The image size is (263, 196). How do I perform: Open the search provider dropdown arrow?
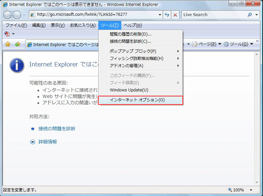point(257,15)
